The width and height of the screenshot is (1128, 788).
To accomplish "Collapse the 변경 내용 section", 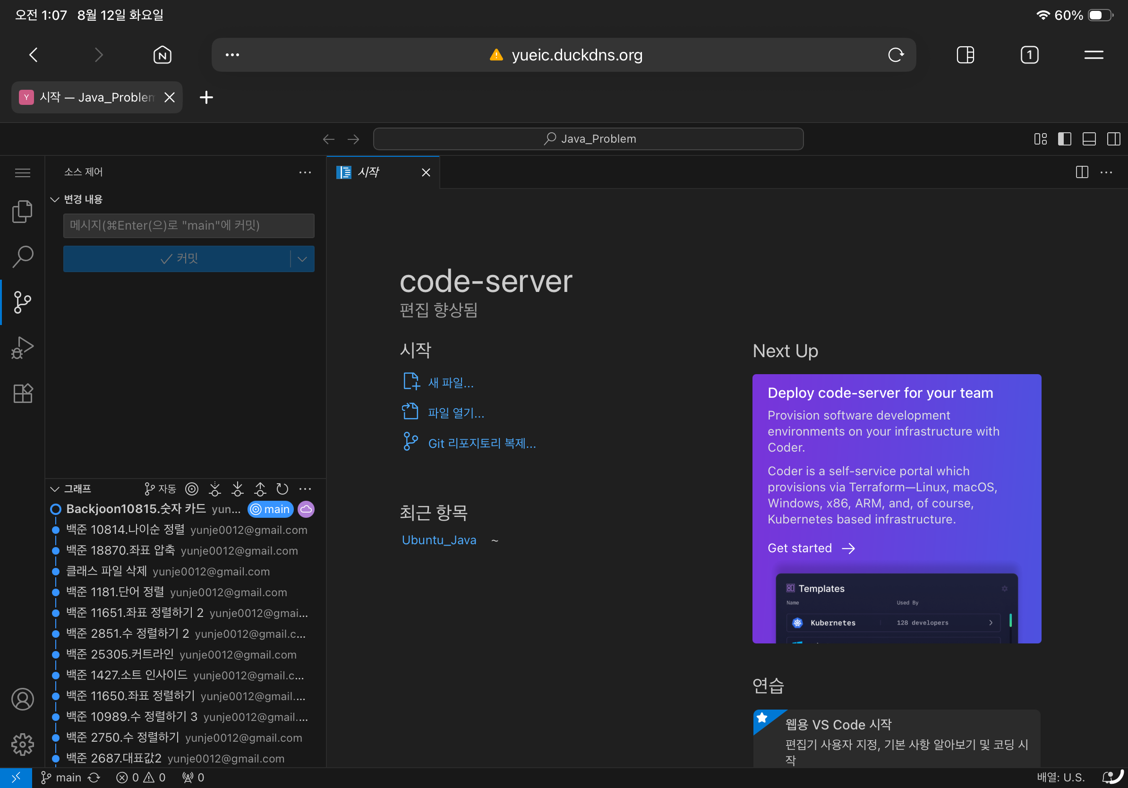I will (x=55, y=199).
